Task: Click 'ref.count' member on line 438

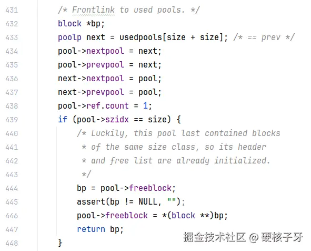Action: (x=107, y=106)
